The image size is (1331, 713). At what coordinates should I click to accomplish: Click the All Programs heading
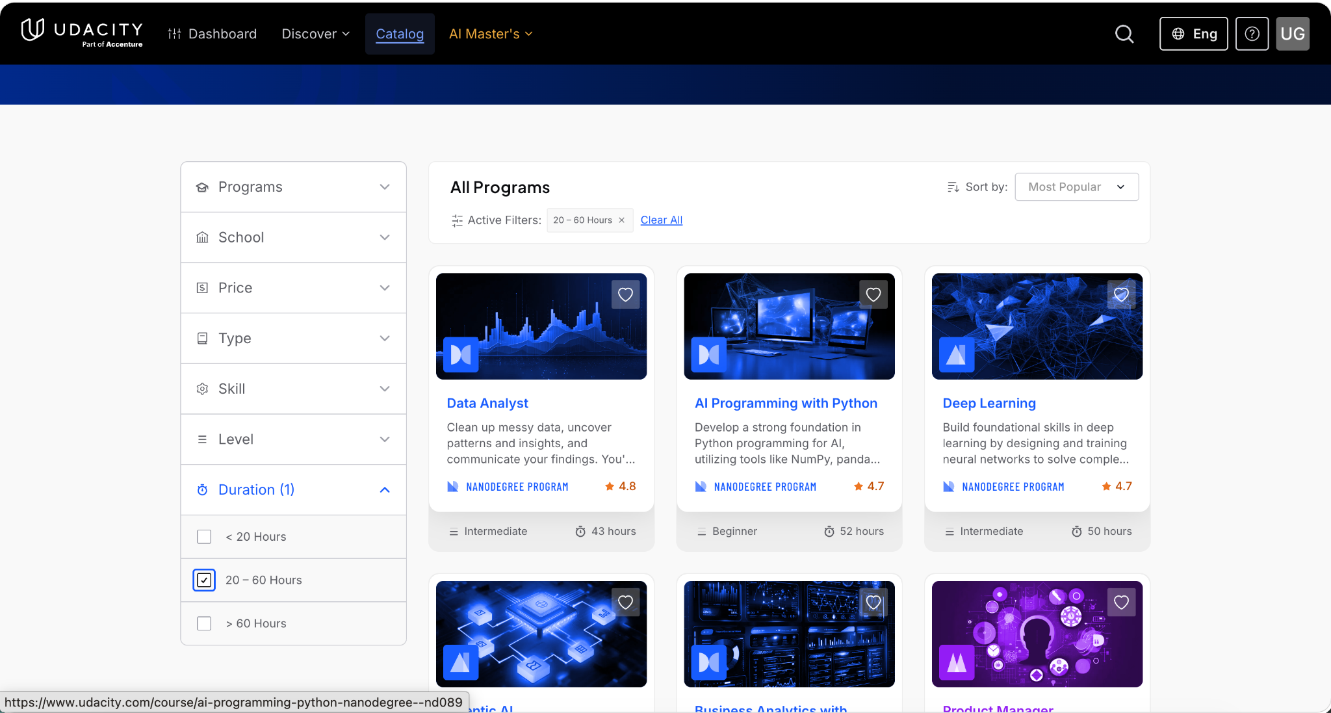[500, 188]
